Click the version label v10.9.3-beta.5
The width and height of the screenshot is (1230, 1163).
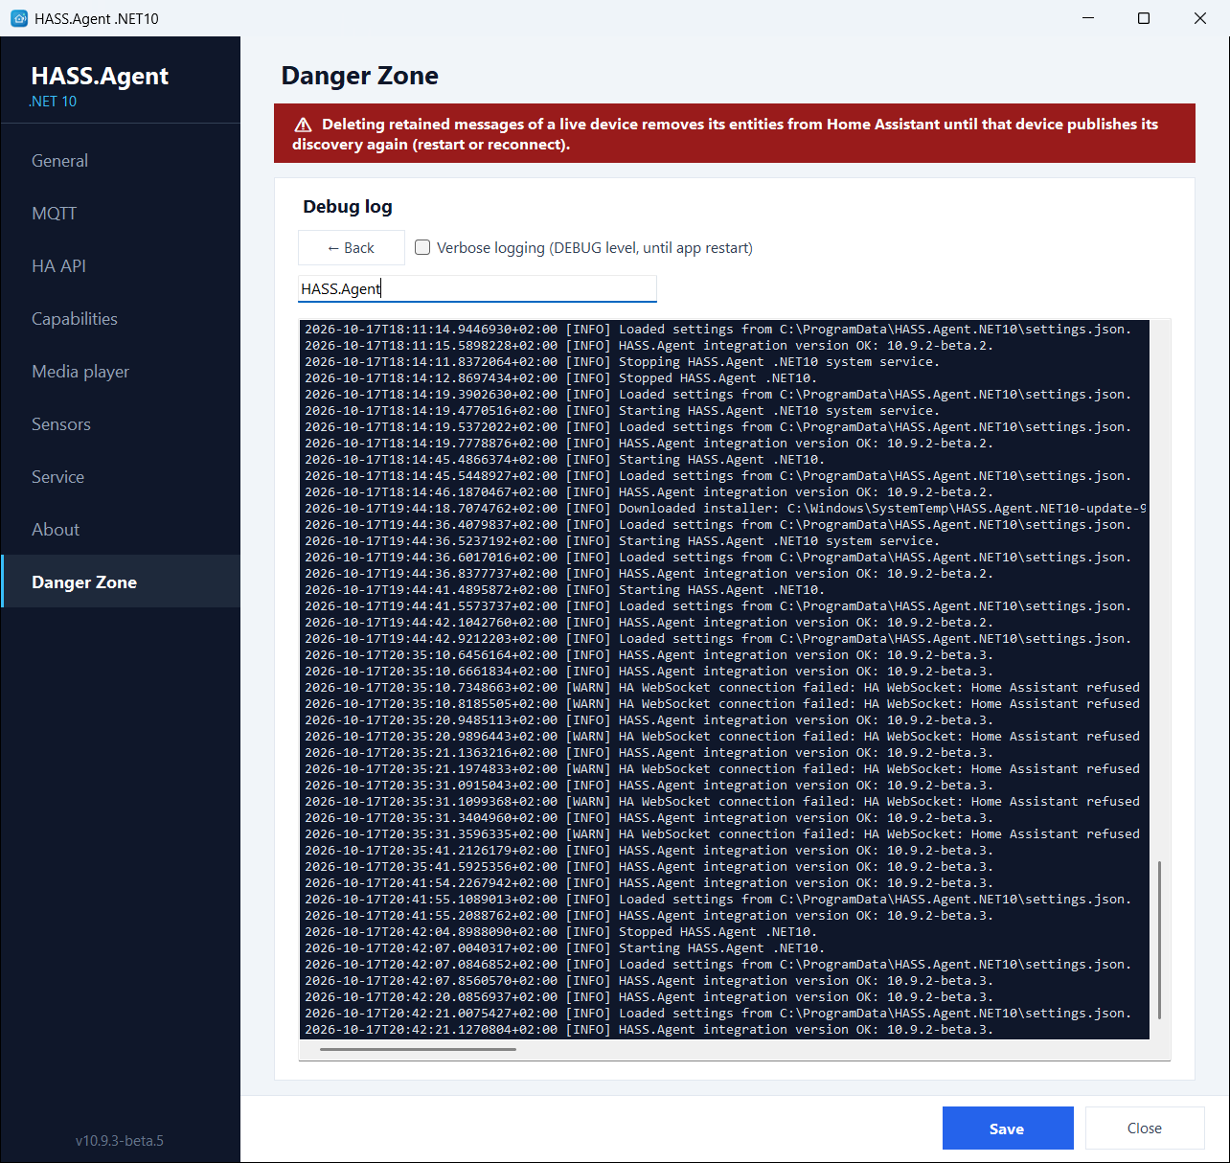click(120, 1140)
